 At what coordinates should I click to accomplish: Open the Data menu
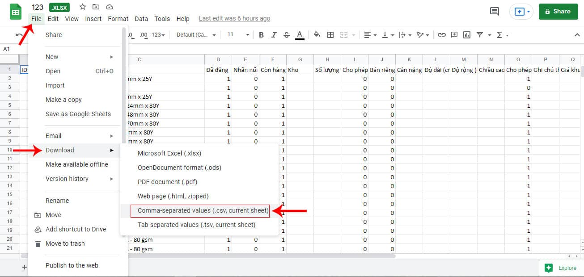click(141, 18)
